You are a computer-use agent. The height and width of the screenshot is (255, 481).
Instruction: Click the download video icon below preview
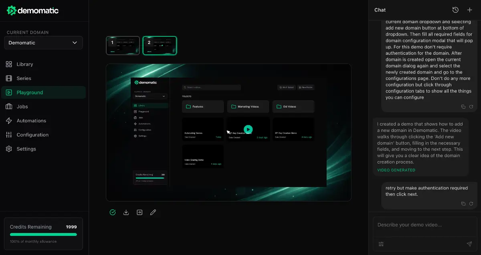point(126,213)
